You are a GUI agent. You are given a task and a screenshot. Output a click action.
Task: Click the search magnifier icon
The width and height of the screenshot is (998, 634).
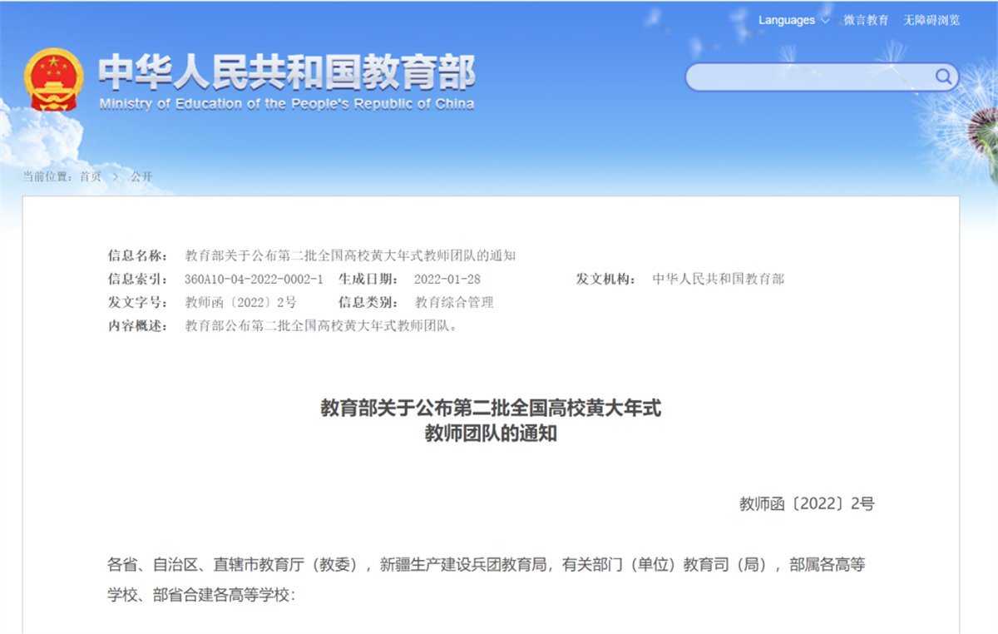pyautogui.click(x=943, y=77)
